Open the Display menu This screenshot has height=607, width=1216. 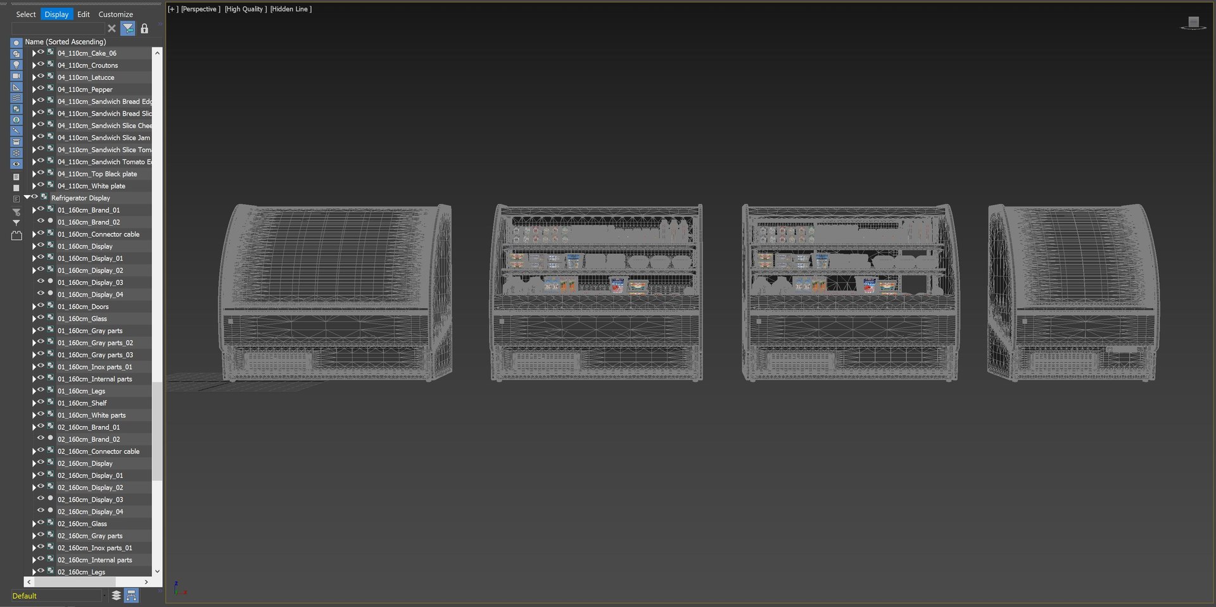point(56,14)
